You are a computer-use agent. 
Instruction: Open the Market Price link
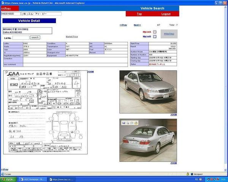click(72, 36)
